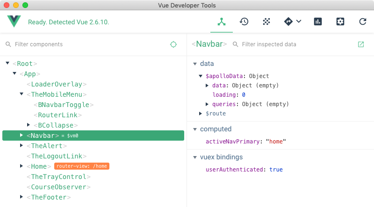Screen dimensions: 374x207
Task: Click the Navbar inspector heading
Action: (209, 44)
